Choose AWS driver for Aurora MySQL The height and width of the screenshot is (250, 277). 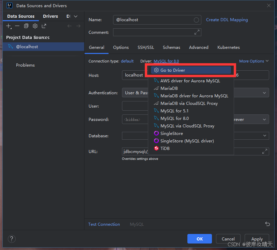pyautogui.click(x=191, y=81)
